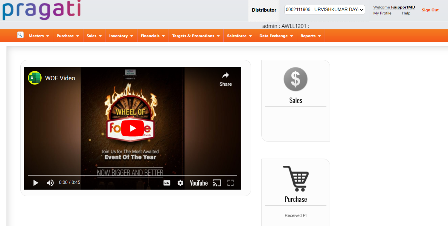Image resolution: width=448 pixels, height=226 pixels.
Task: Click the WOF Video title
Action: point(60,78)
